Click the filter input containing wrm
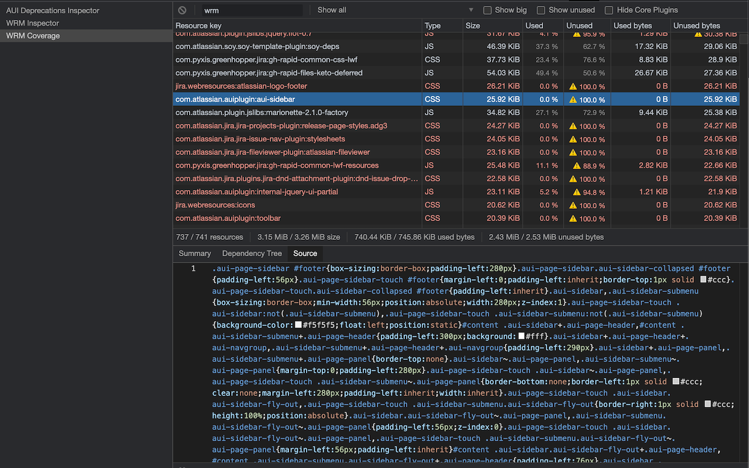 tap(252, 11)
